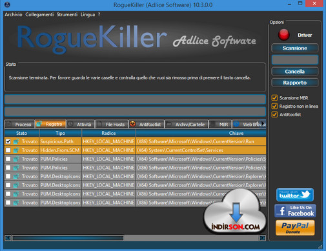Expand more tabs with right arrow
Viewport: 326px width, 251px height.
[263, 124]
